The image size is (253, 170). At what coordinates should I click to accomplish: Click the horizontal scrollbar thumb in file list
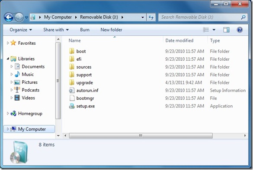(141, 136)
